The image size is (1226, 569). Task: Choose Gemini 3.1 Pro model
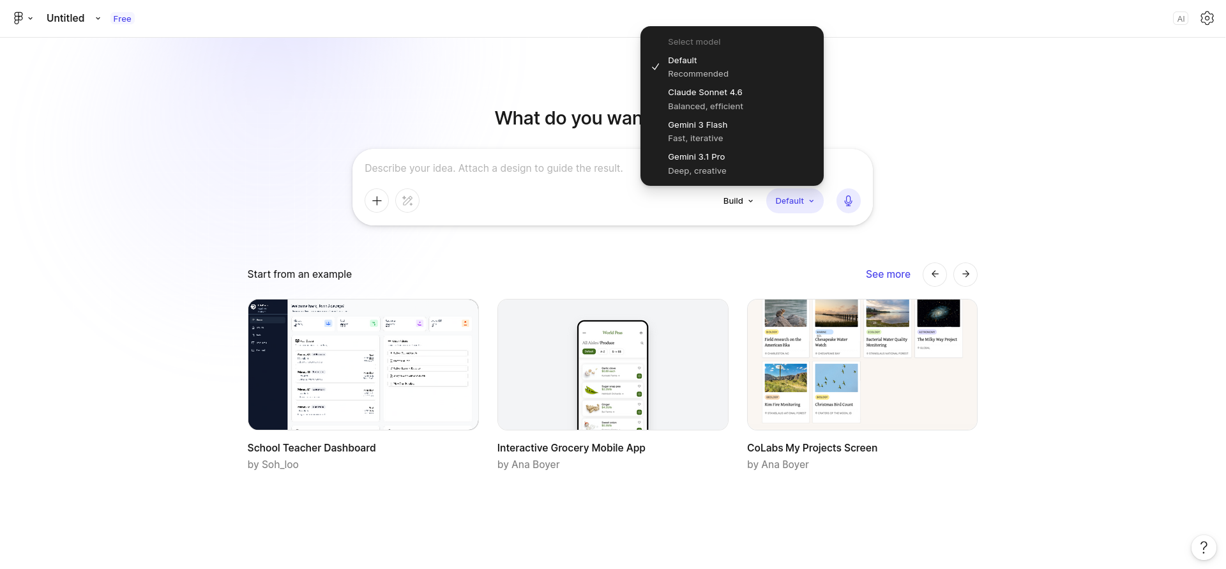point(732,163)
